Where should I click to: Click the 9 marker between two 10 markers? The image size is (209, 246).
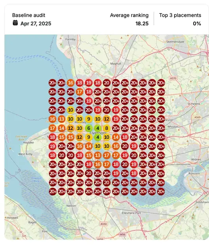(89, 119)
